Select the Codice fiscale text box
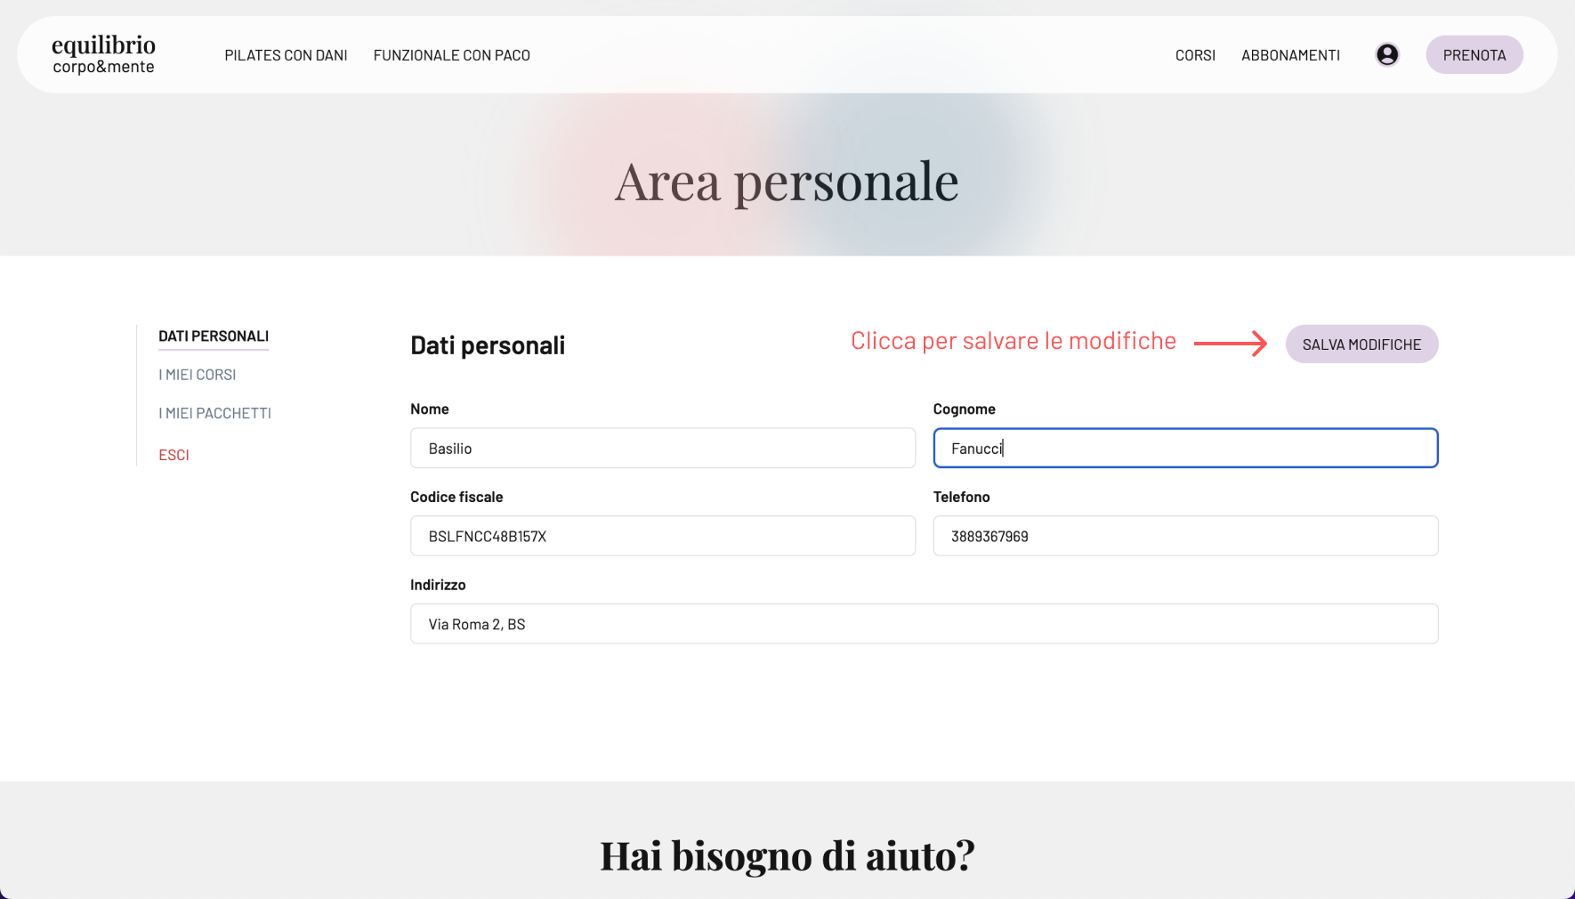This screenshot has height=899, width=1575. [x=662, y=536]
